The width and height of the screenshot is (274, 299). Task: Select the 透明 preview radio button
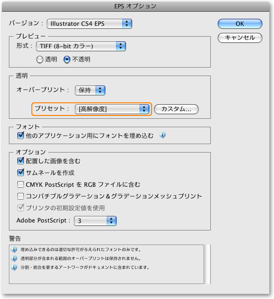[x=39, y=60]
